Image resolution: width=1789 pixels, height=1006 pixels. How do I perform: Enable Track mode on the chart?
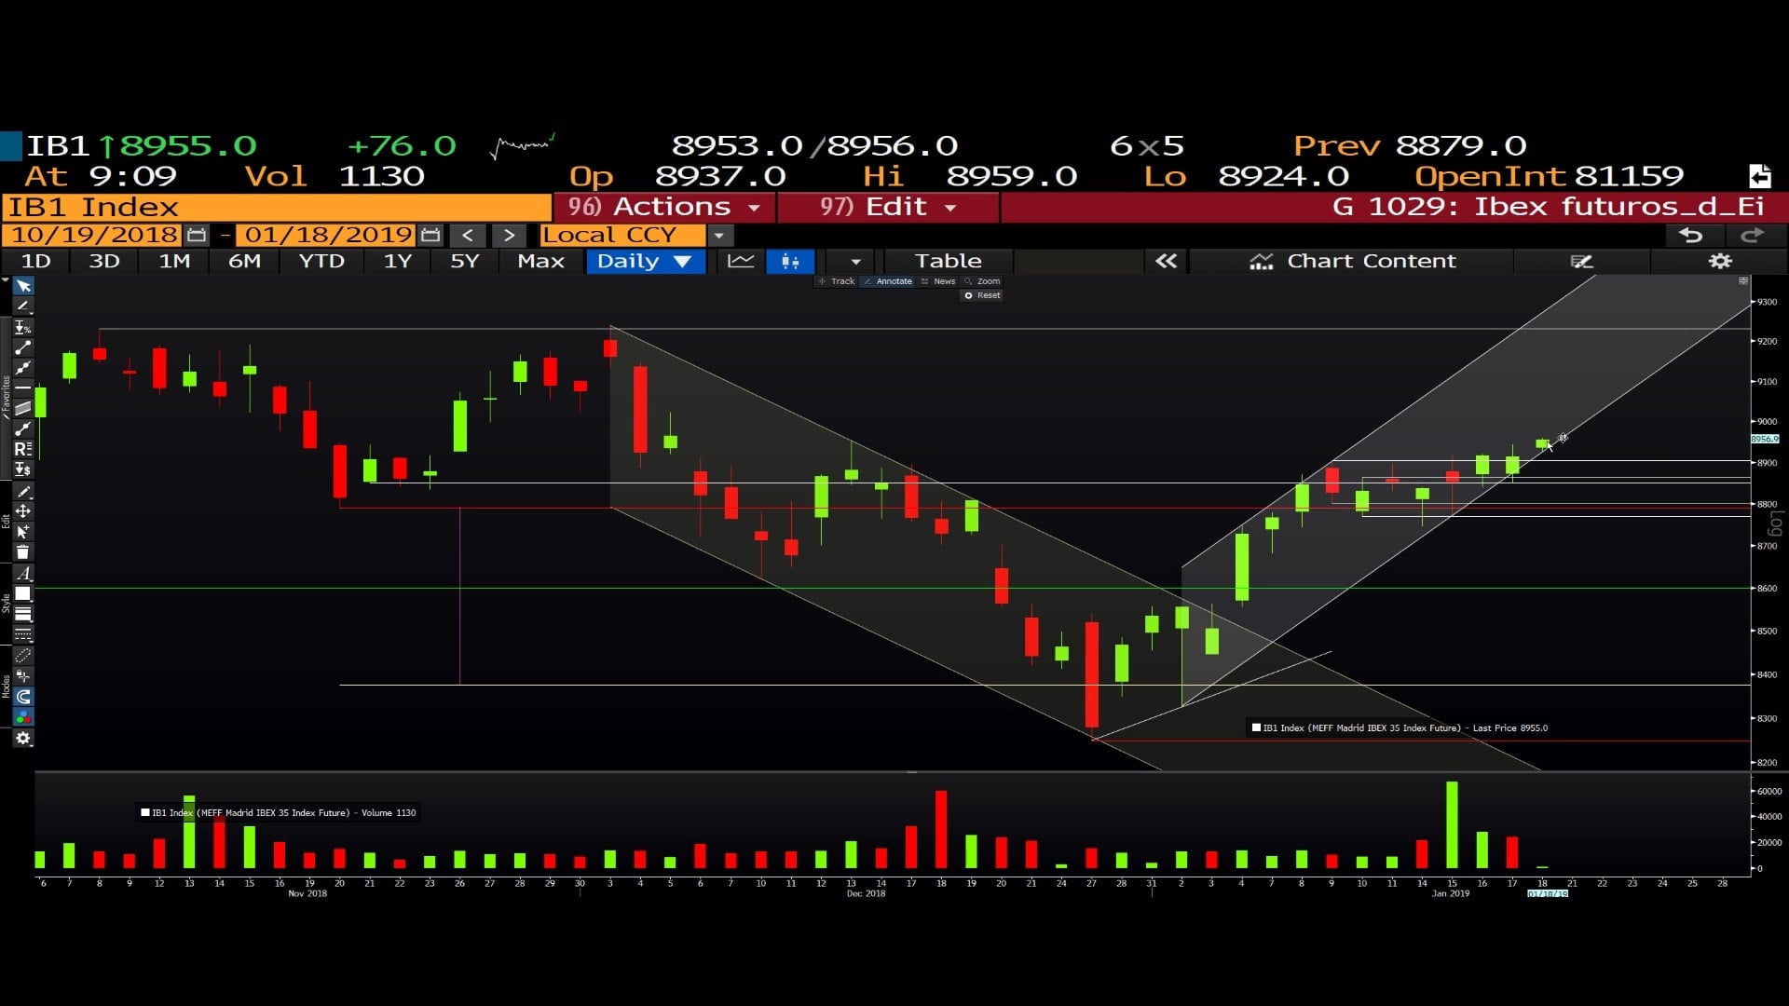(x=837, y=281)
